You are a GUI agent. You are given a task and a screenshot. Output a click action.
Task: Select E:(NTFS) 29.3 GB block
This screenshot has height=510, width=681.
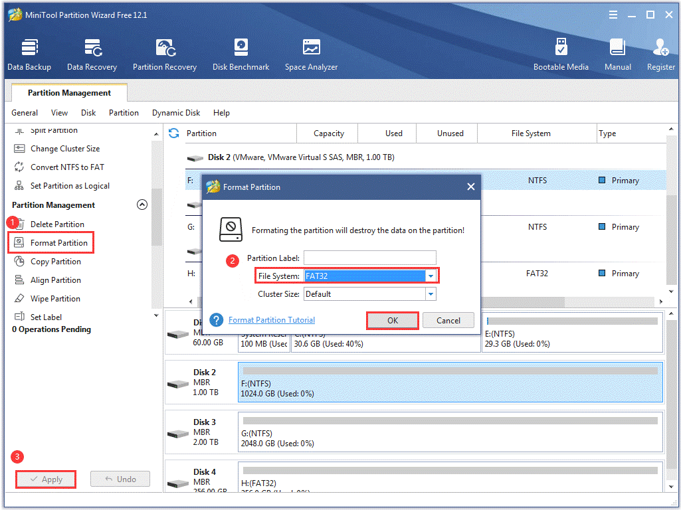(573, 333)
